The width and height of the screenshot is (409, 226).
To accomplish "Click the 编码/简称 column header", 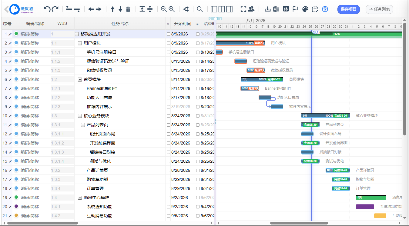I will [35, 24].
